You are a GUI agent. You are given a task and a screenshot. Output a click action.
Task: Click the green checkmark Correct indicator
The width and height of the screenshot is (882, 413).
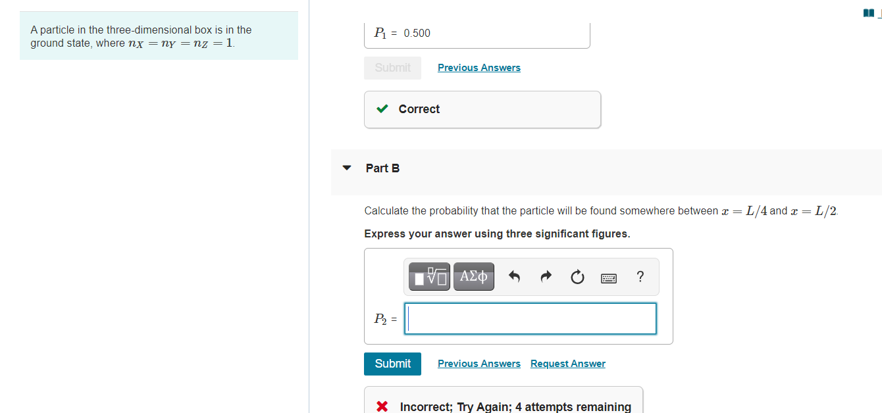(x=382, y=109)
